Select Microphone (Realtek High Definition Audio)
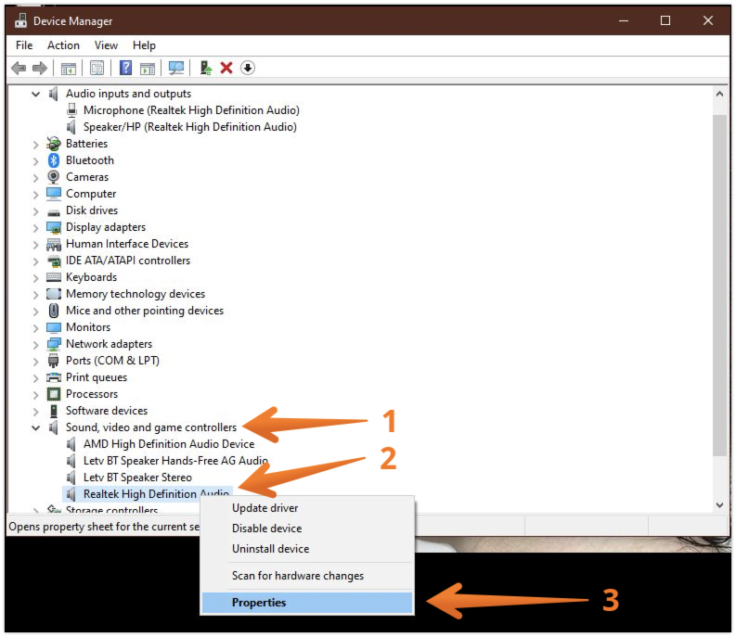 pyautogui.click(x=191, y=110)
